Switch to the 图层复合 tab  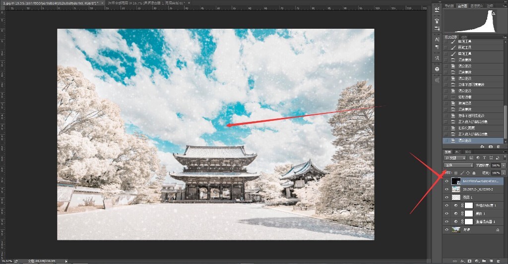[x=477, y=6]
